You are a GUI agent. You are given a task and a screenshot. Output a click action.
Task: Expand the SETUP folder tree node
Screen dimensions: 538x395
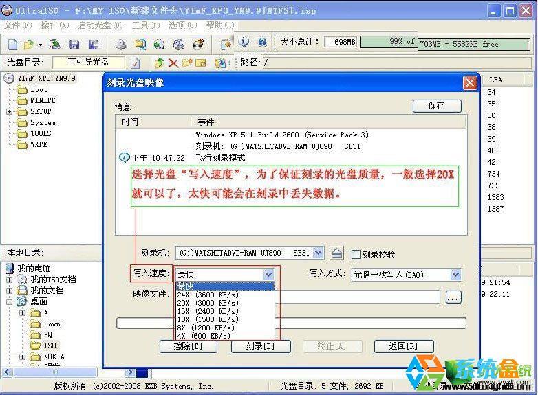10,111
